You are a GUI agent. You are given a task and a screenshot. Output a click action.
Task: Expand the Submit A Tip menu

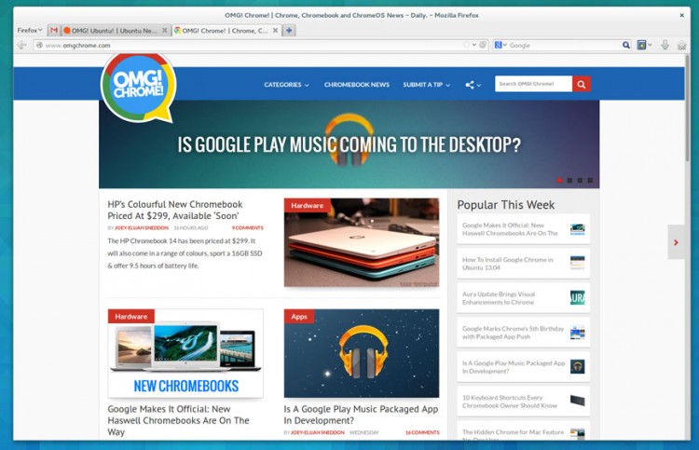427,85
